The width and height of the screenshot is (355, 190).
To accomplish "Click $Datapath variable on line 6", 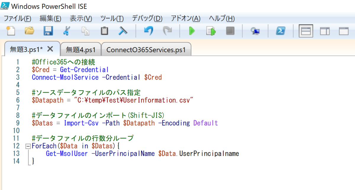I will 48,100.
